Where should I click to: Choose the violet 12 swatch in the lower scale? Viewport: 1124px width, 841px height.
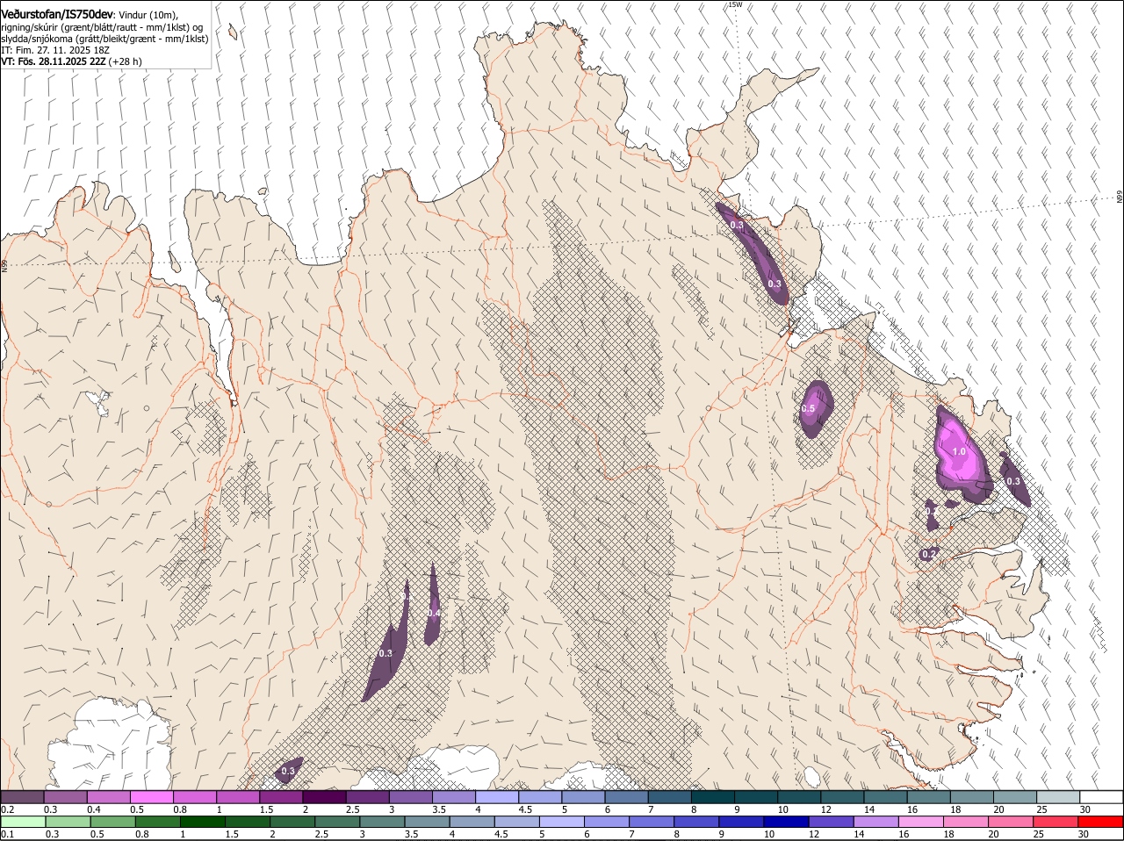[x=832, y=822]
